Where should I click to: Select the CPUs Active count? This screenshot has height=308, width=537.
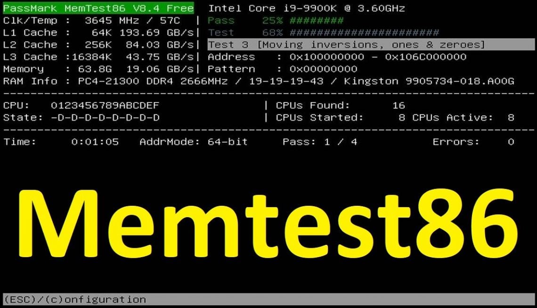pyautogui.click(x=509, y=117)
